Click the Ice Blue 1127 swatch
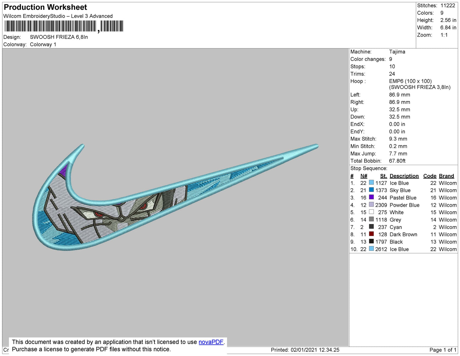The height and width of the screenshot is (356, 460). tap(371, 183)
